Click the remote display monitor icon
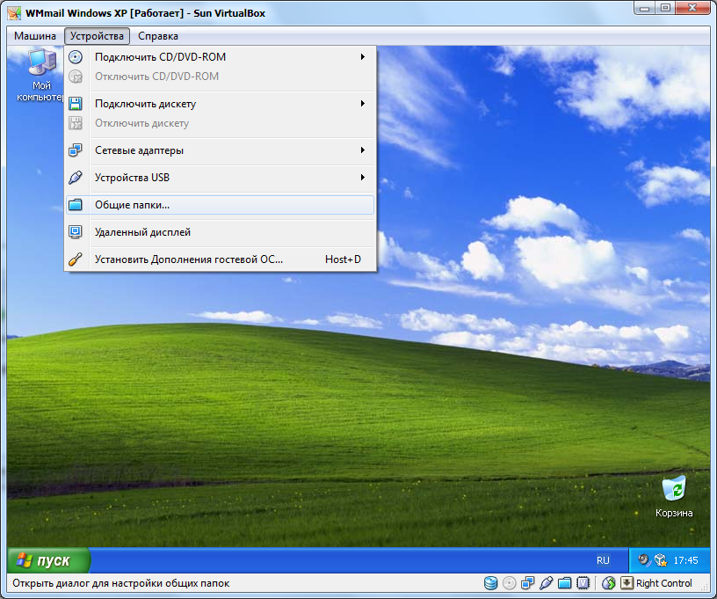The width and height of the screenshot is (717, 599). coord(76,232)
